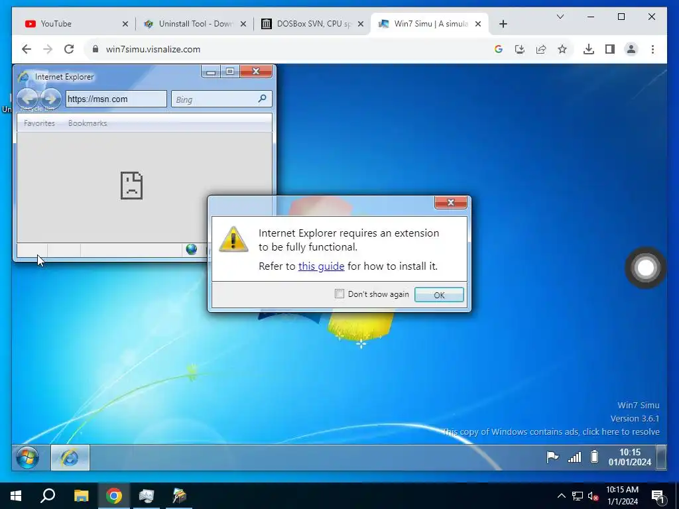The image size is (679, 509).
Task: Reload the page in Chrome
Action: pyautogui.click(x=69, y=49)
